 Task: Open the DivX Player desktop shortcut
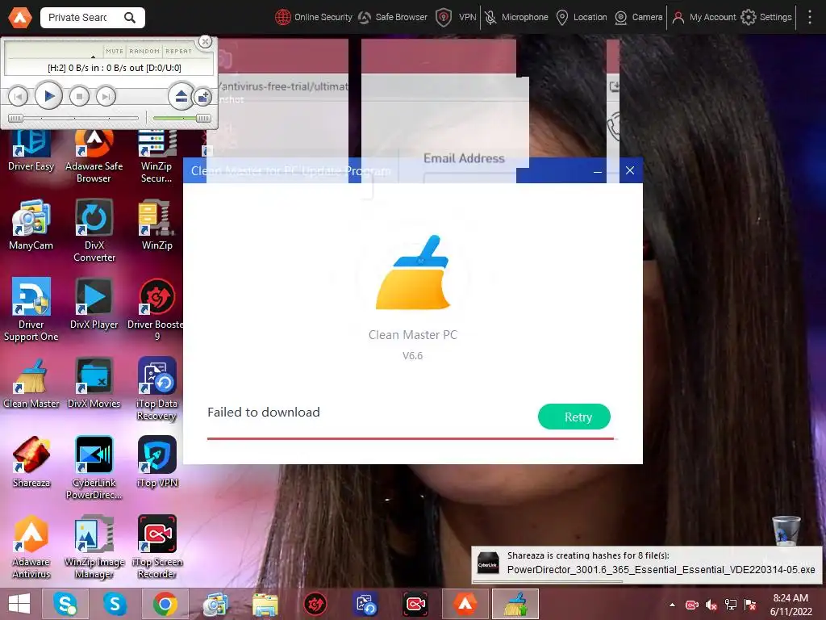(x=94, y=304)
